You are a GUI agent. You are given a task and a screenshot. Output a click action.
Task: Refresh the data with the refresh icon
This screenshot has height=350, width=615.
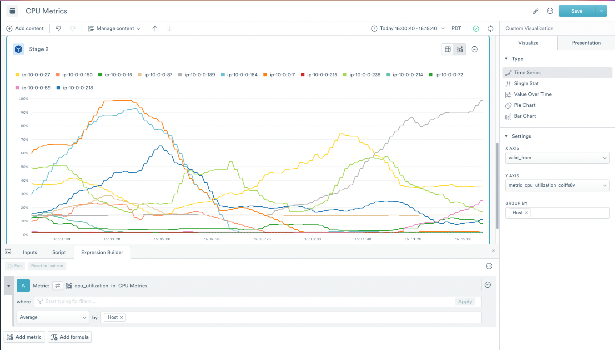[491, 28]
